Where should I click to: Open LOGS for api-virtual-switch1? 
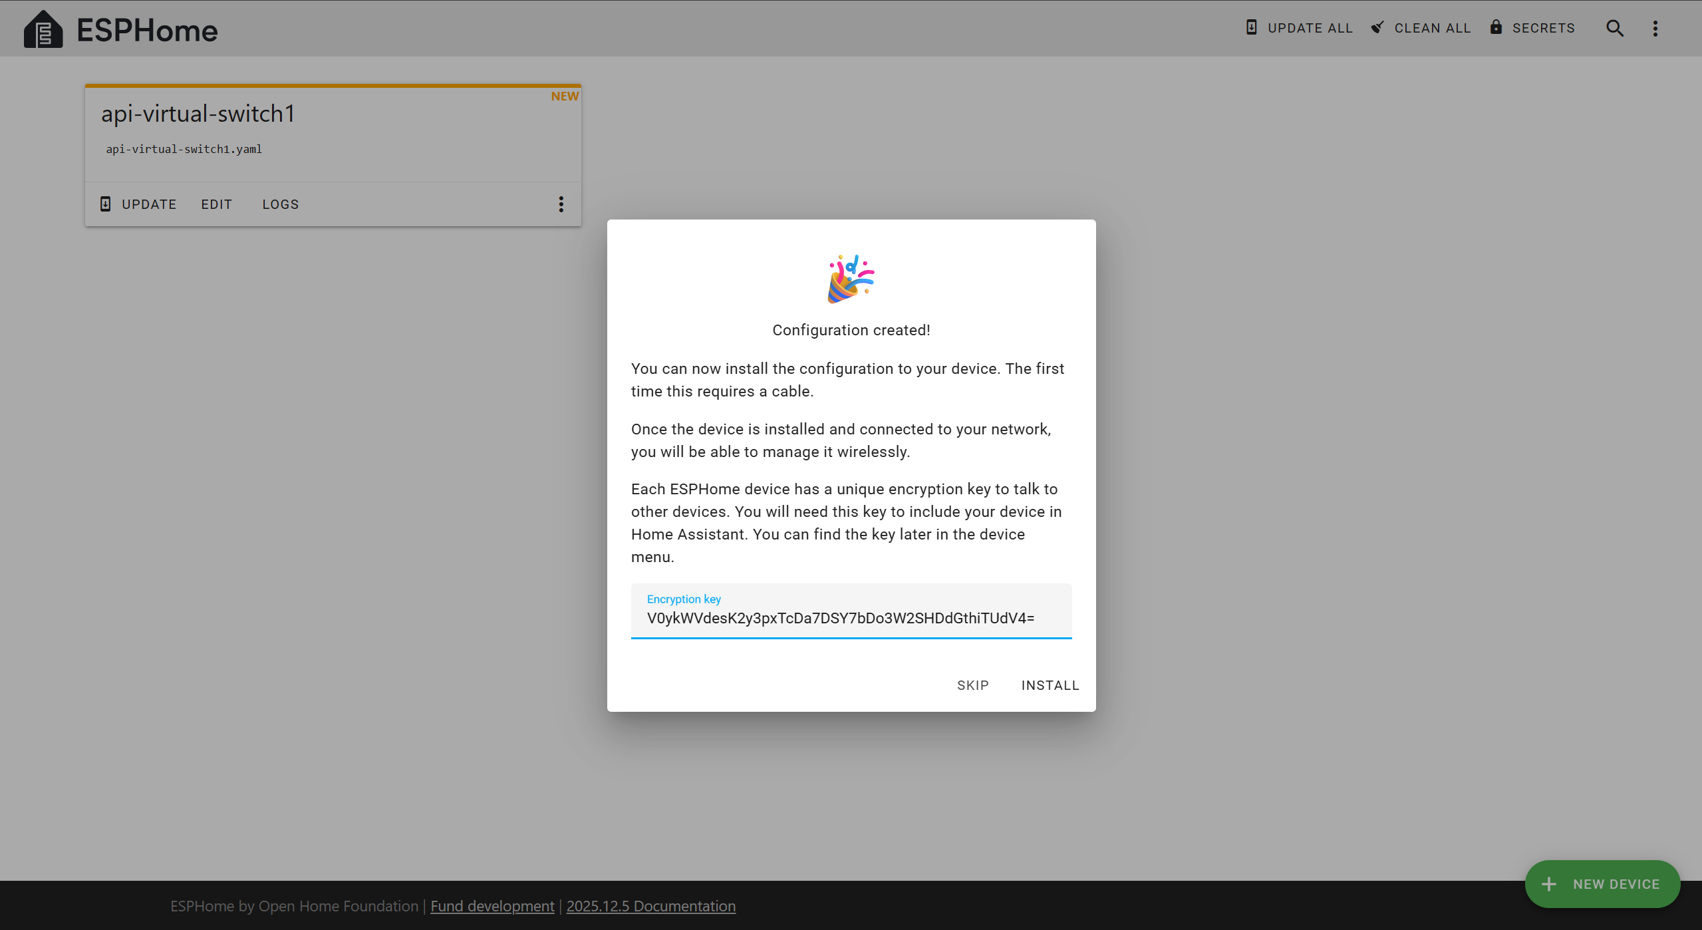(280, 204)
